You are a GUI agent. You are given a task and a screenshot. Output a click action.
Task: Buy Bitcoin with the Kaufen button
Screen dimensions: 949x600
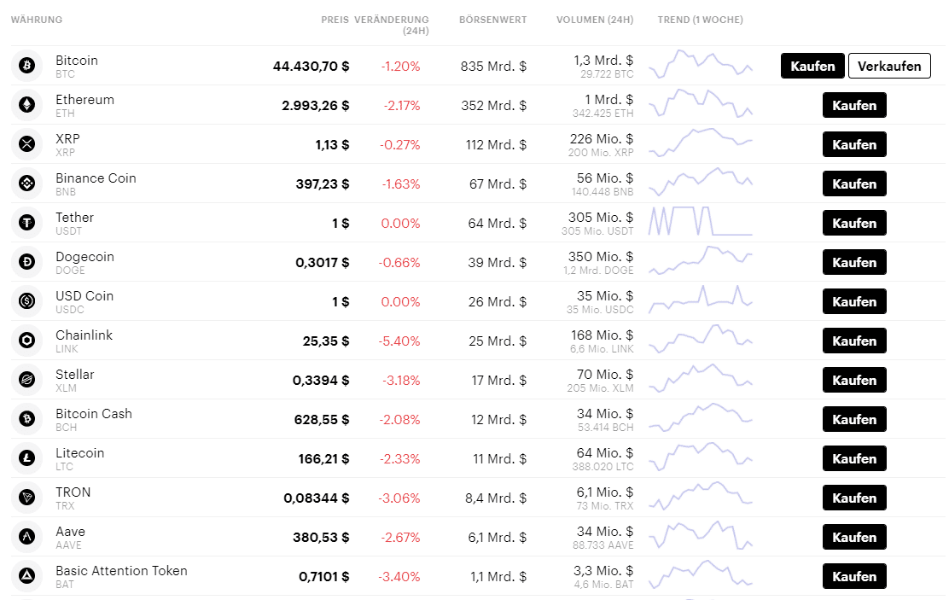coord(812,66)
